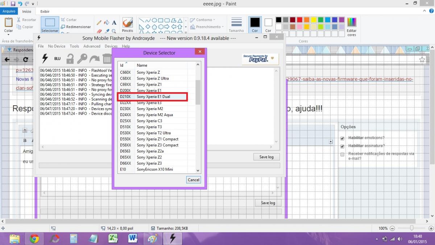Select the Text tool in Paint

(x=114, y=23)
